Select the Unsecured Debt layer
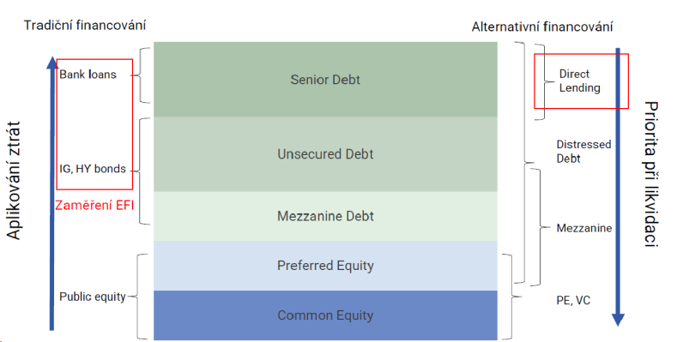683x342 pixels. click(325, 154)
